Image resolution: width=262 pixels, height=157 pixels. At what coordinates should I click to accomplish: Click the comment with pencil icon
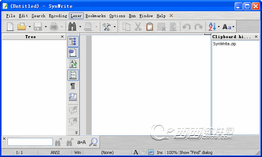[x=73, y=110]
